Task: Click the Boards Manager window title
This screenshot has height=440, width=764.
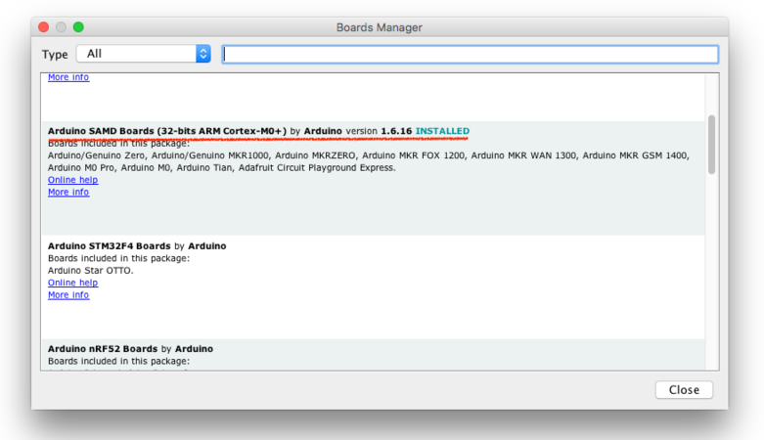Action: (380, 27)
